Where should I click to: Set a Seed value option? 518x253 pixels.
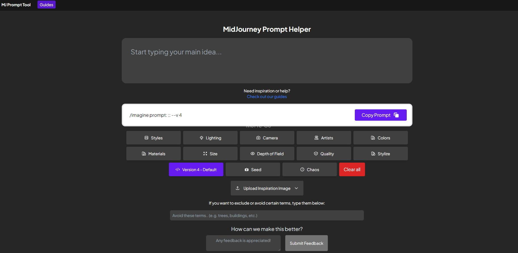pos(253,169)
